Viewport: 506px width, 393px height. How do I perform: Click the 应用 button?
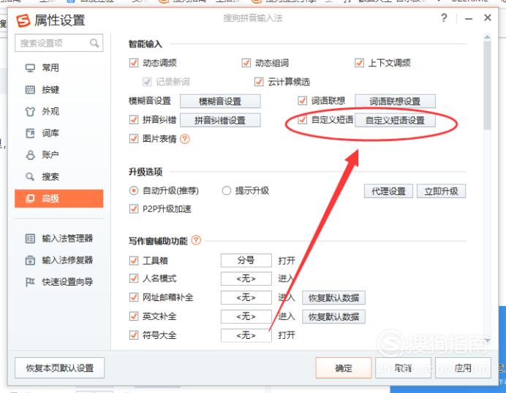coord(463,368)
